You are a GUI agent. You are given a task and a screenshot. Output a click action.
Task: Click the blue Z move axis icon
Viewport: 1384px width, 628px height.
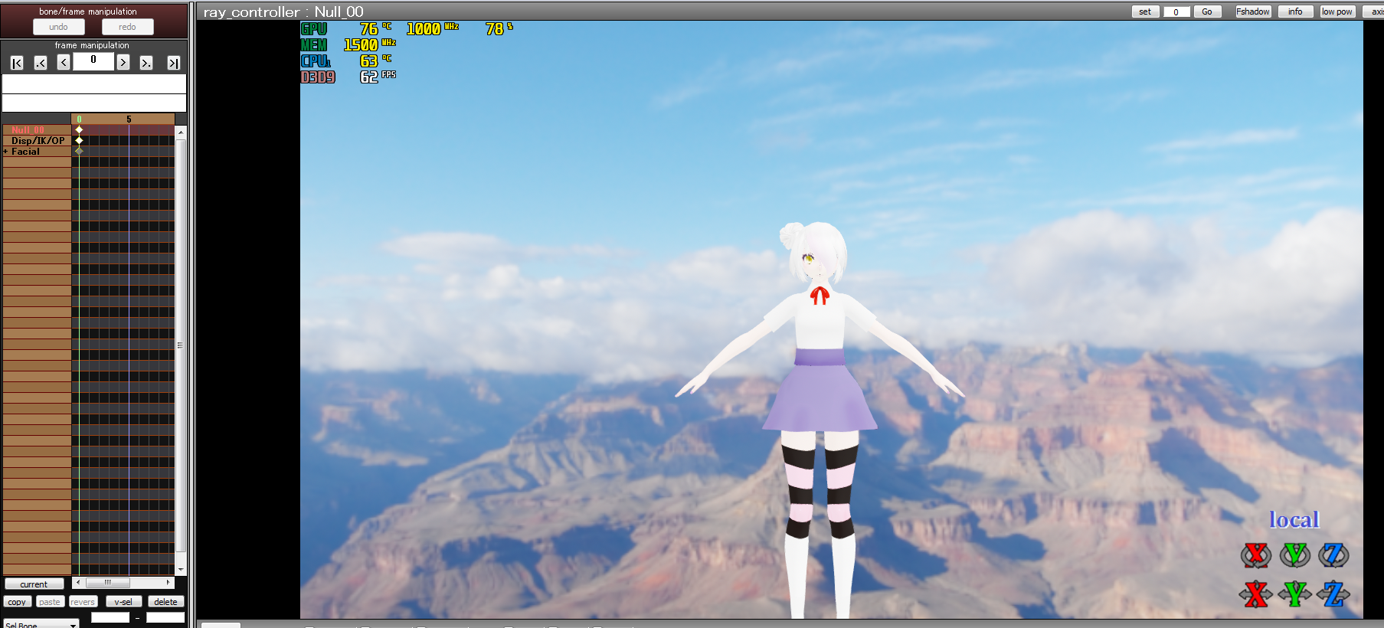coord(1333,594)
